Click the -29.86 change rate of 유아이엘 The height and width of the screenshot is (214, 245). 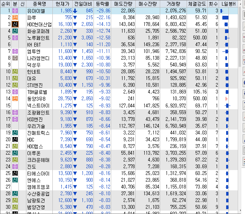tap(103, 11)
